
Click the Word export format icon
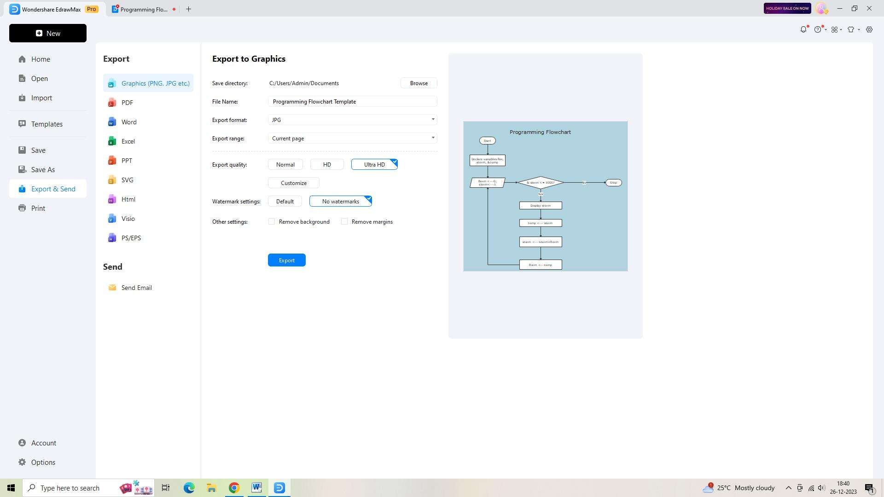(112, 121)
